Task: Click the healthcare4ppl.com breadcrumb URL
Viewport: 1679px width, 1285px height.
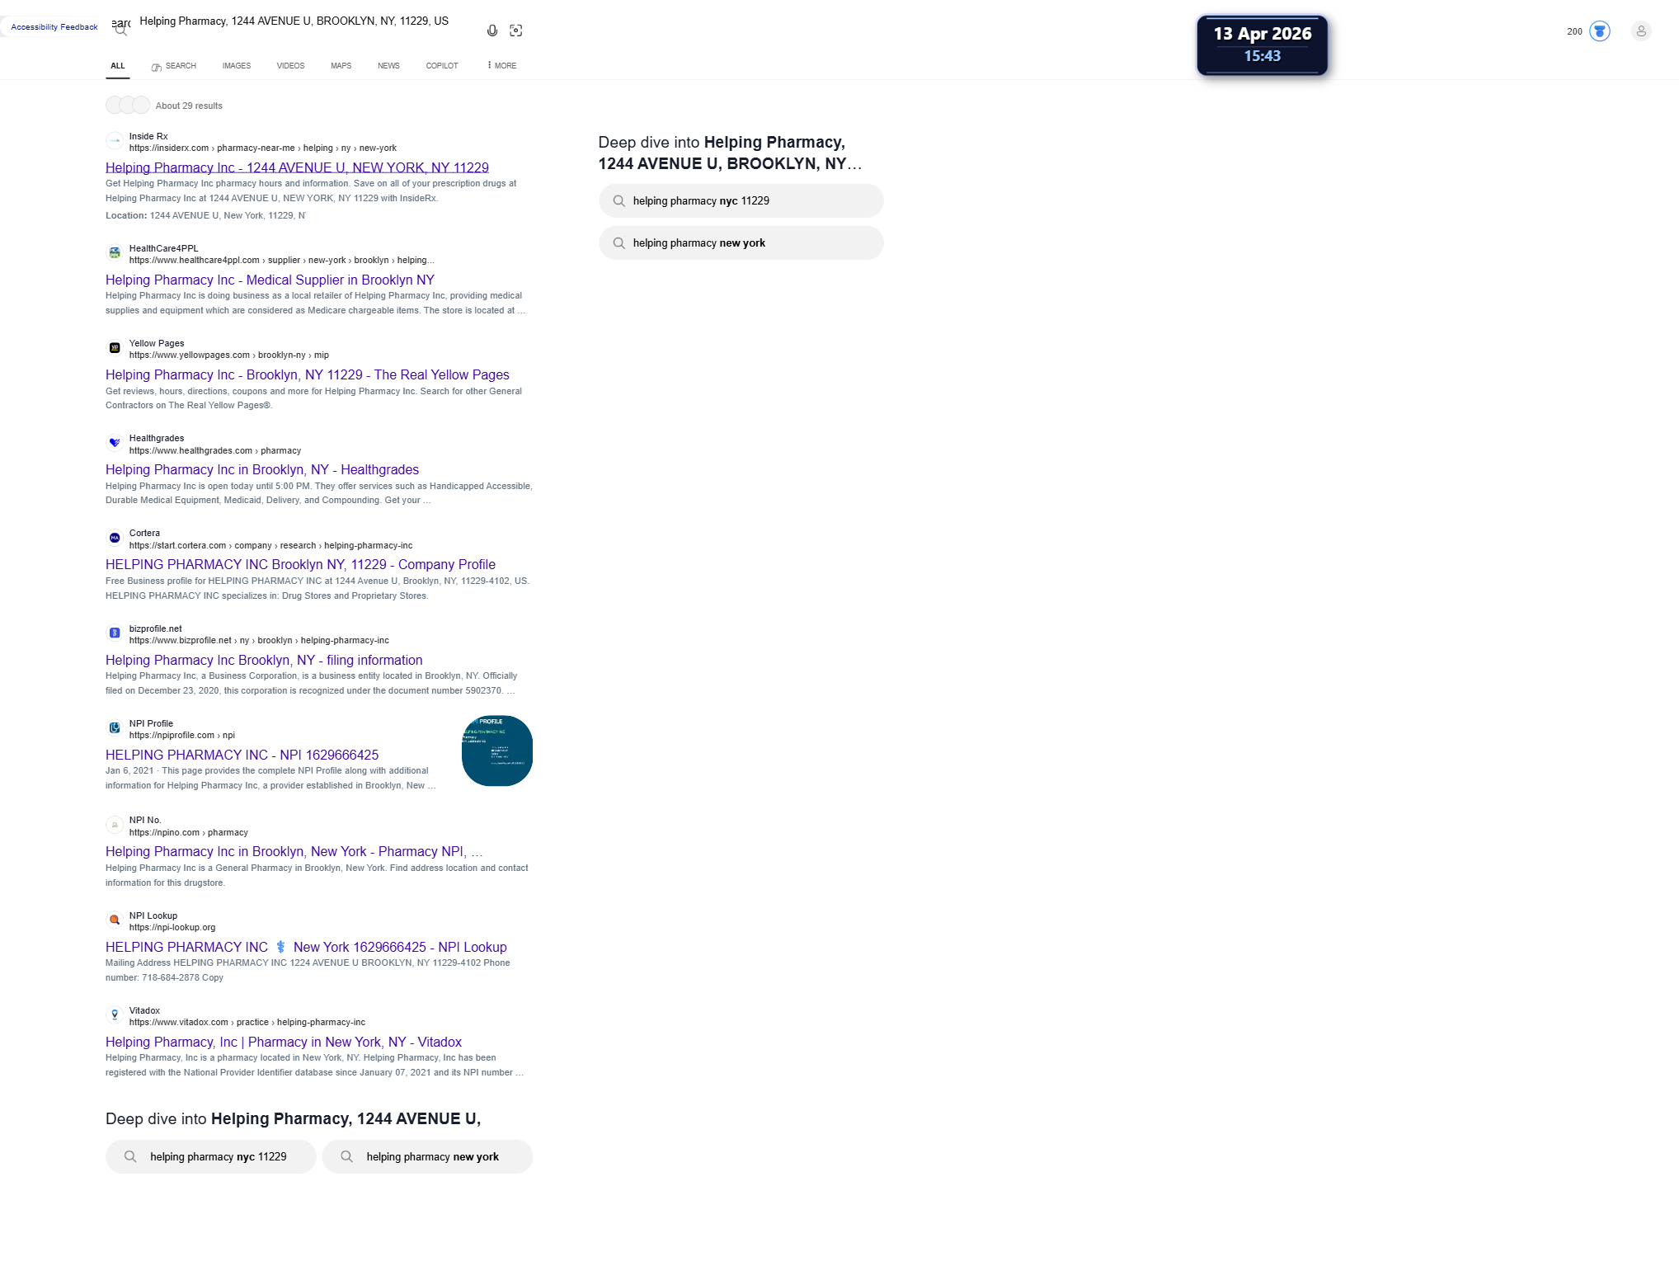Action: 282,261
